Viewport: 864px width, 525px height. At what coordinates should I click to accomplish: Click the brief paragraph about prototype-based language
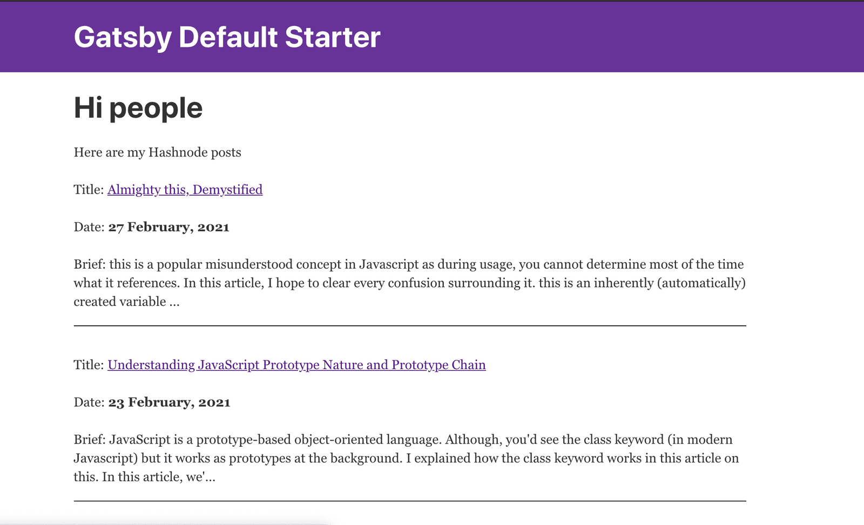click(406, 459)
